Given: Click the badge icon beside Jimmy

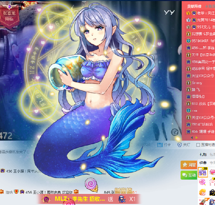Looking at the screenshot, I should (x=188, y=83).
